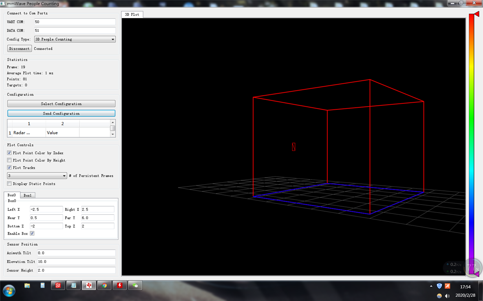Click the Near Y value field
Screen dimensions: 483x301
[46, 218]
